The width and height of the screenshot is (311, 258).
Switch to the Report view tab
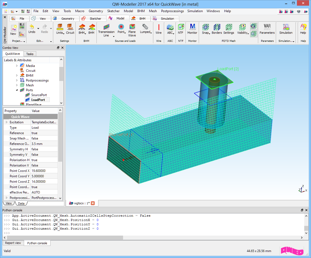(x=13, y=243)
